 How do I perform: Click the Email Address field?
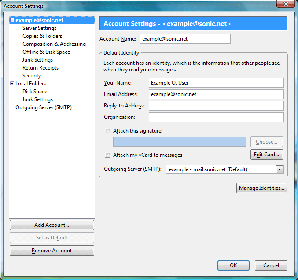click(216, 94)
